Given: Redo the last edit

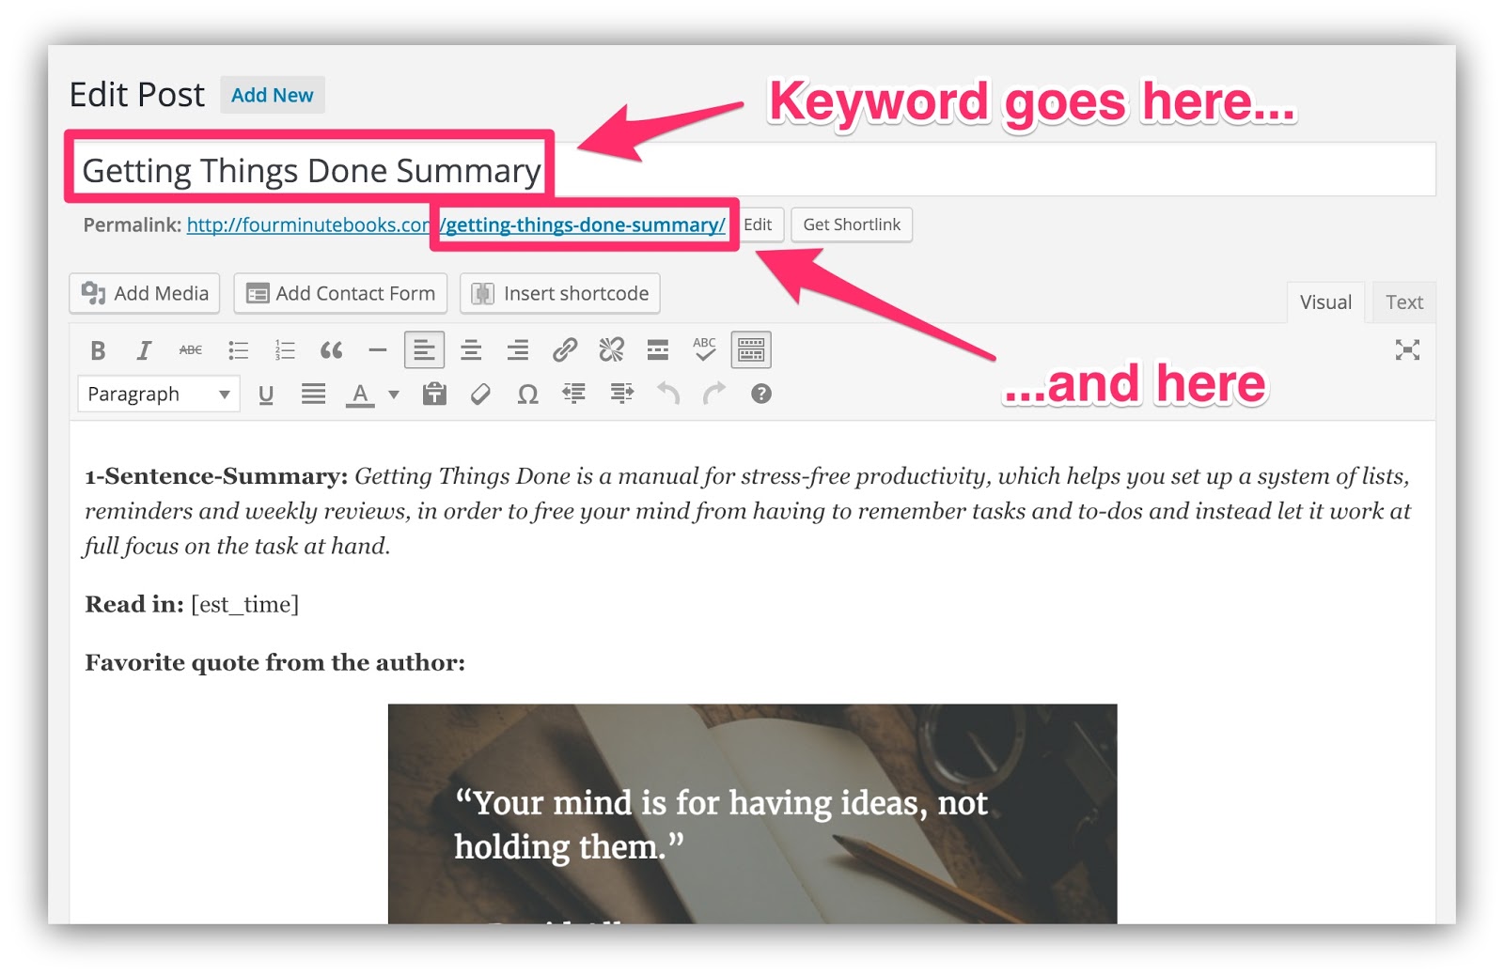Looking at the screenshot, I should point(714,395).
